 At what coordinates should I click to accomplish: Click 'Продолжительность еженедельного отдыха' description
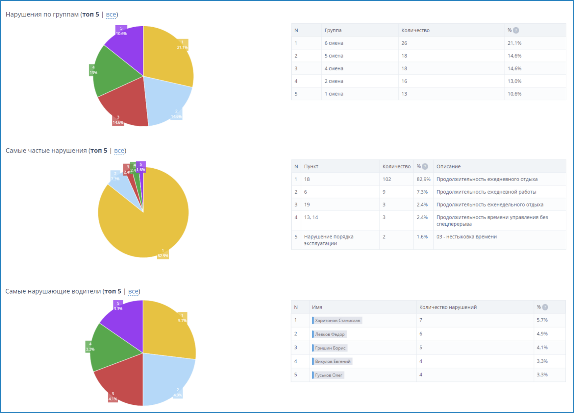tap(490, 205)
